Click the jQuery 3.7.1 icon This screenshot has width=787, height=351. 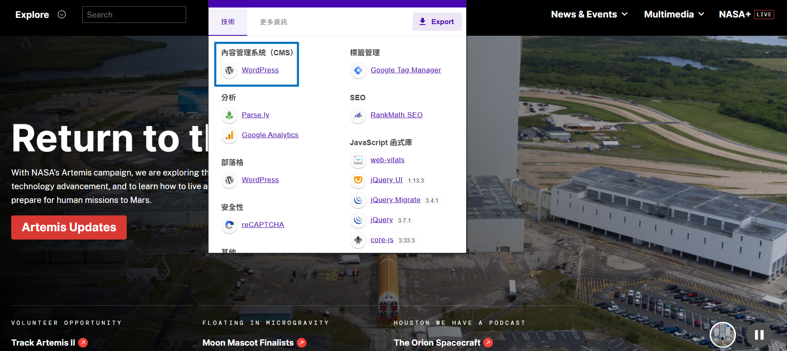pyautogui.click(x=358, y=220)
